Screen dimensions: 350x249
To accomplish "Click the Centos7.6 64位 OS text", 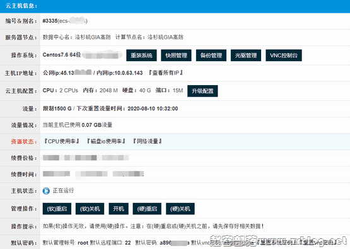I will [x=62, y=55].
